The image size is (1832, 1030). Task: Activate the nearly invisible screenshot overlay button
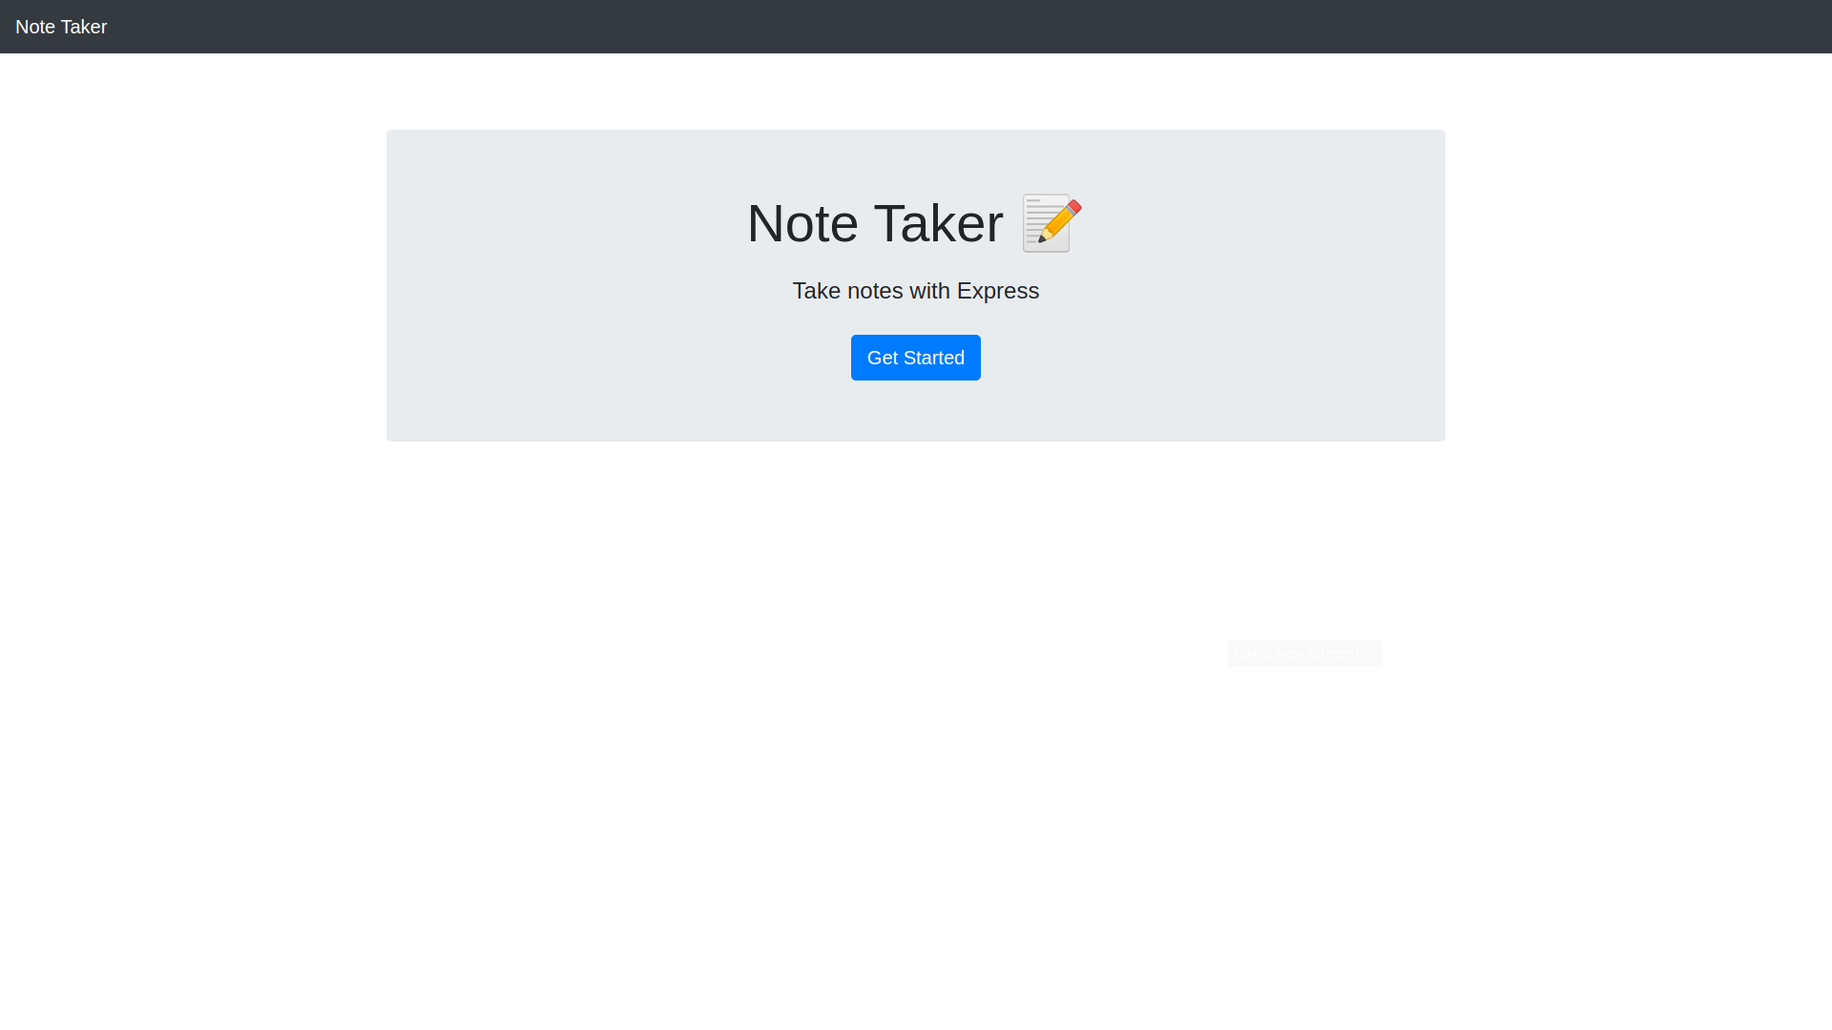tap(1304, 653)
